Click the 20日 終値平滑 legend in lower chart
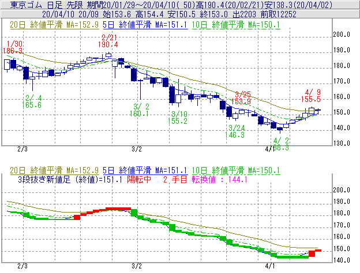The image size is (360, 273). [54, 170]
